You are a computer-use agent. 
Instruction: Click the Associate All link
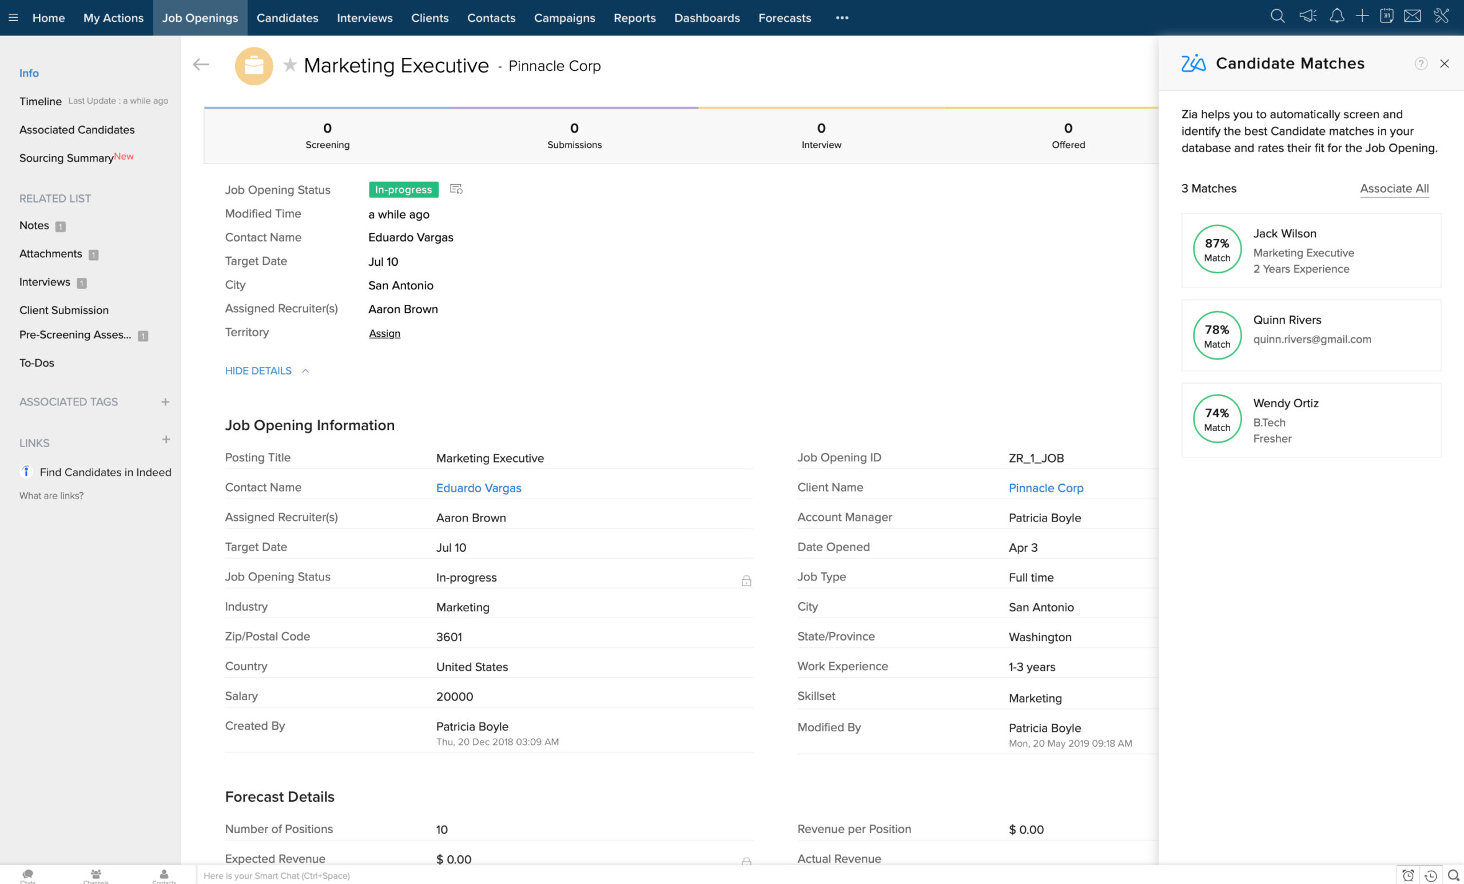tap(1394, 188)
